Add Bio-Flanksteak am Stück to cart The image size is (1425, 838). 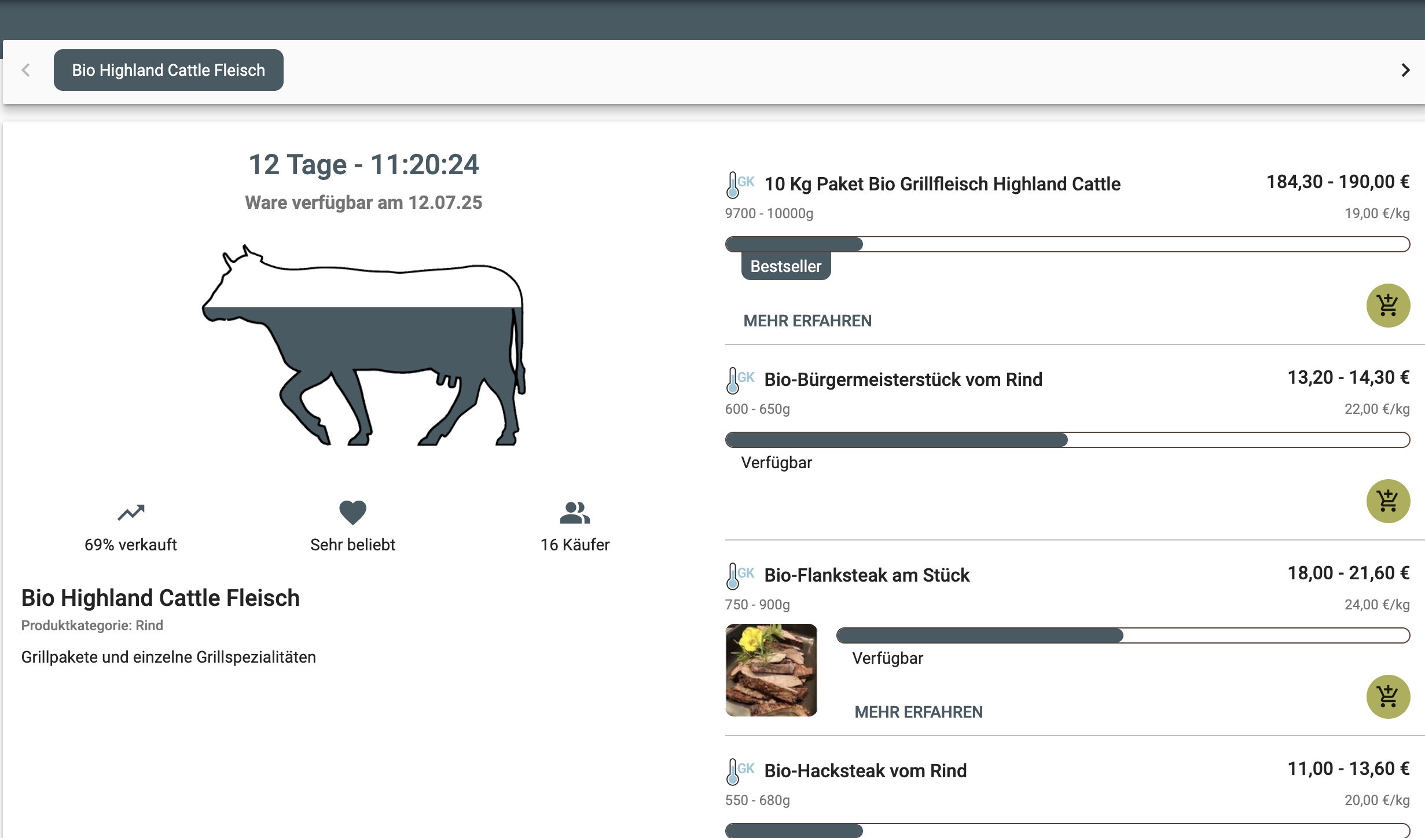(x=1388, y=697)
